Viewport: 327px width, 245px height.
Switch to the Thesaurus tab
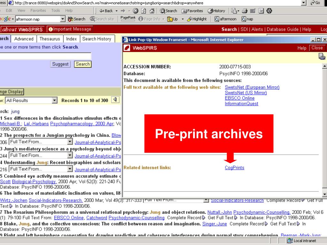(x=49, y=39)
